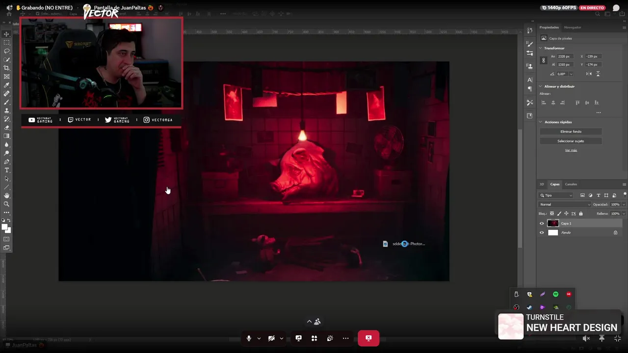Select the Gradient tool
This screenshot has height=353, width=628.
[7, 136]
